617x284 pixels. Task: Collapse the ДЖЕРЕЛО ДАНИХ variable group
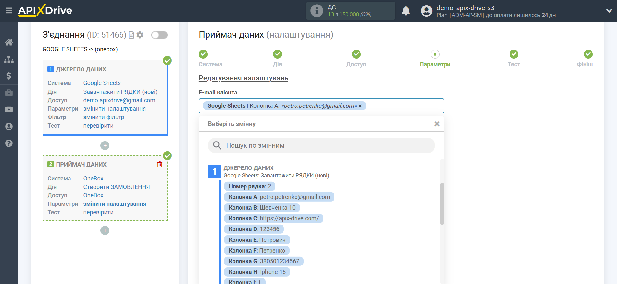214,171
